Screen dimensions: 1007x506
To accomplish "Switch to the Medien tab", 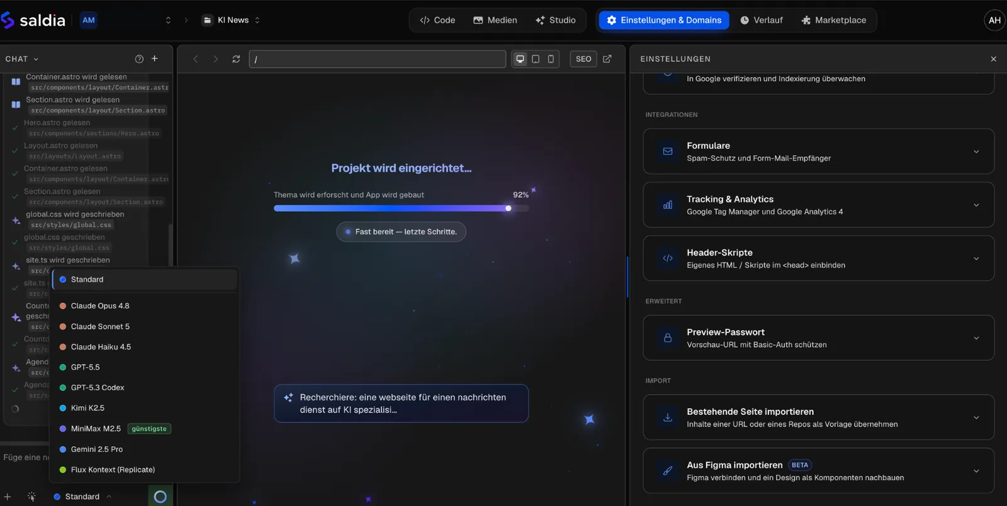I will click(495, 20).
